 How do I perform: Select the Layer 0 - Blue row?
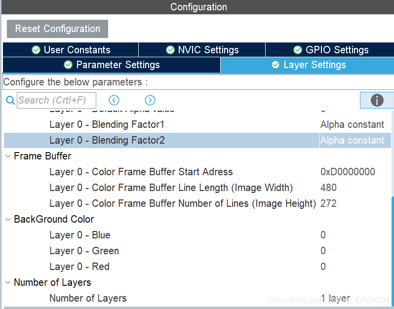(x=197, y=235)
